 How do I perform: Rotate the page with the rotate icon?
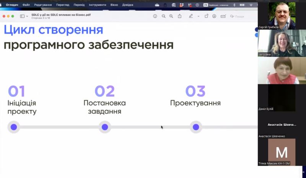[x=206, y=16]
